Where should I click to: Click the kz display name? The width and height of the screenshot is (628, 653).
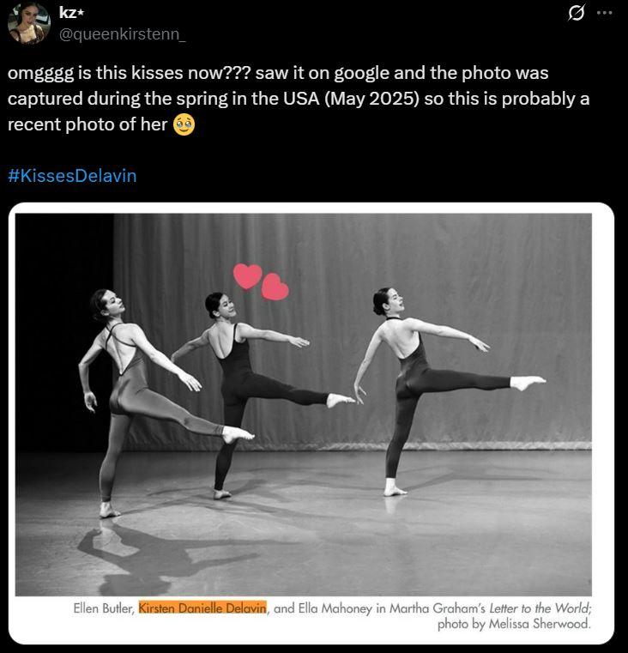point(68,13)
